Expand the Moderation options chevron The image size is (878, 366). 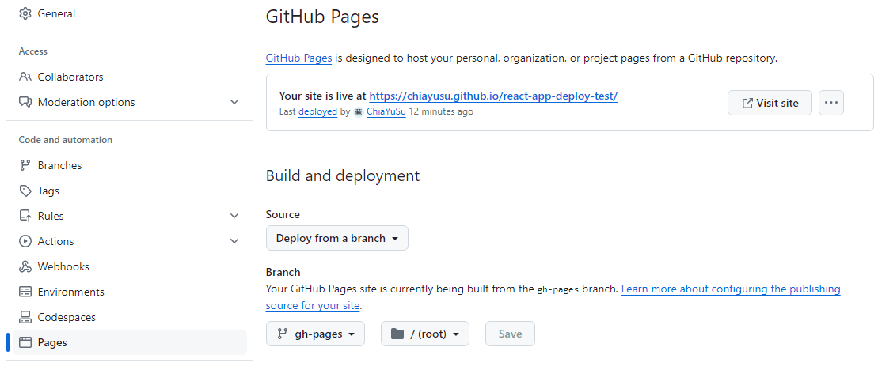pyautogui.click(x=234, y=102)
